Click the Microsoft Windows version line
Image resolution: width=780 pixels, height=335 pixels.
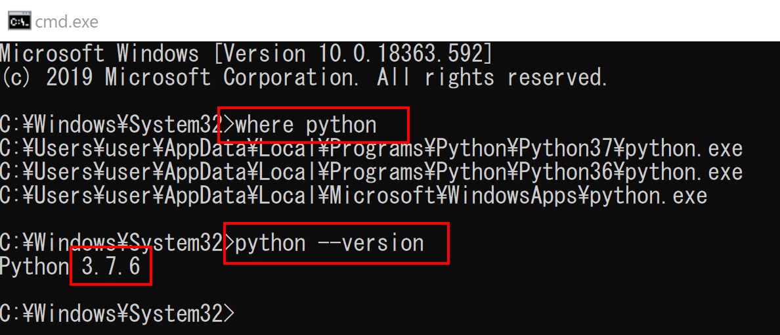[247, 53]
